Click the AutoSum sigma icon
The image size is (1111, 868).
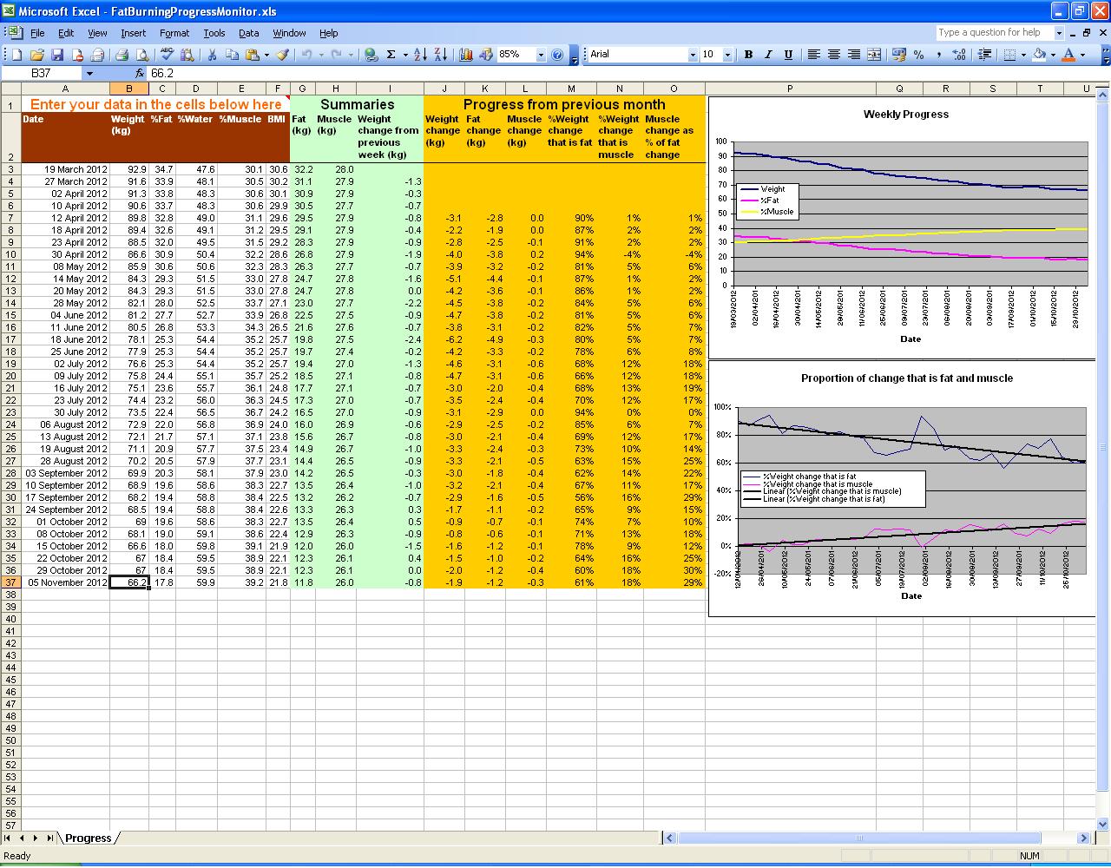(391, 55)
